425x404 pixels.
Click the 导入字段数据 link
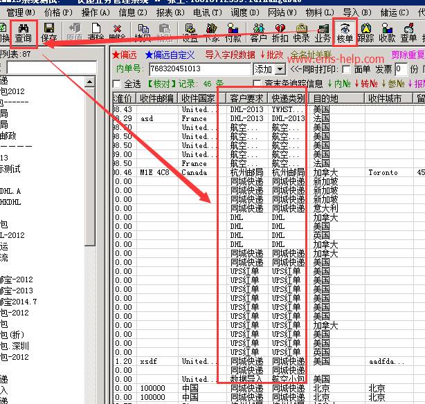[230, 55]
